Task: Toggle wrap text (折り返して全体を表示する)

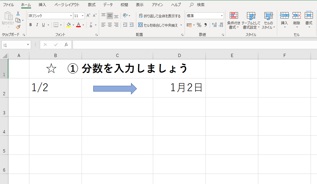Action: 160,16
